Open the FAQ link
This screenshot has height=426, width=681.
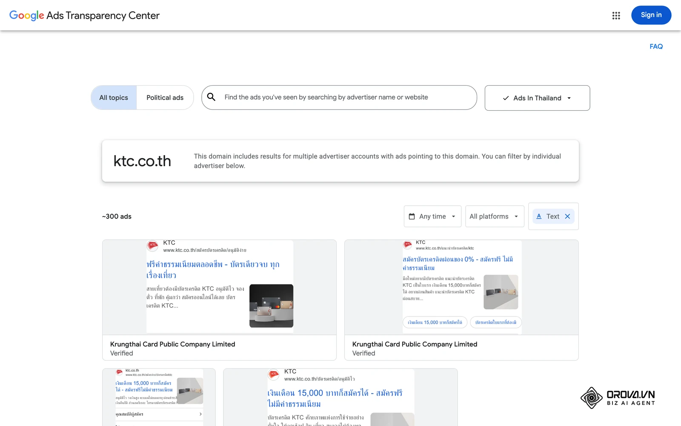click(x=656, y=46)
